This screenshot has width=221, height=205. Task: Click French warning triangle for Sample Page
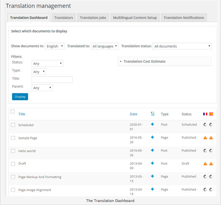pos(205,138)
